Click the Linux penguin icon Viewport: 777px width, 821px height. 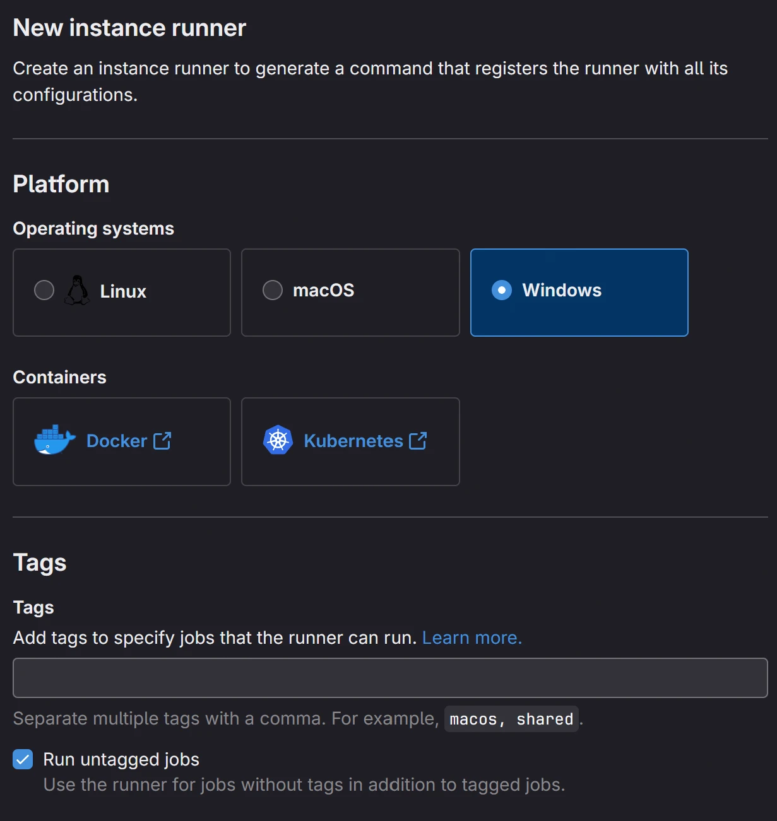pyautogui.click(x=77, y=291)
